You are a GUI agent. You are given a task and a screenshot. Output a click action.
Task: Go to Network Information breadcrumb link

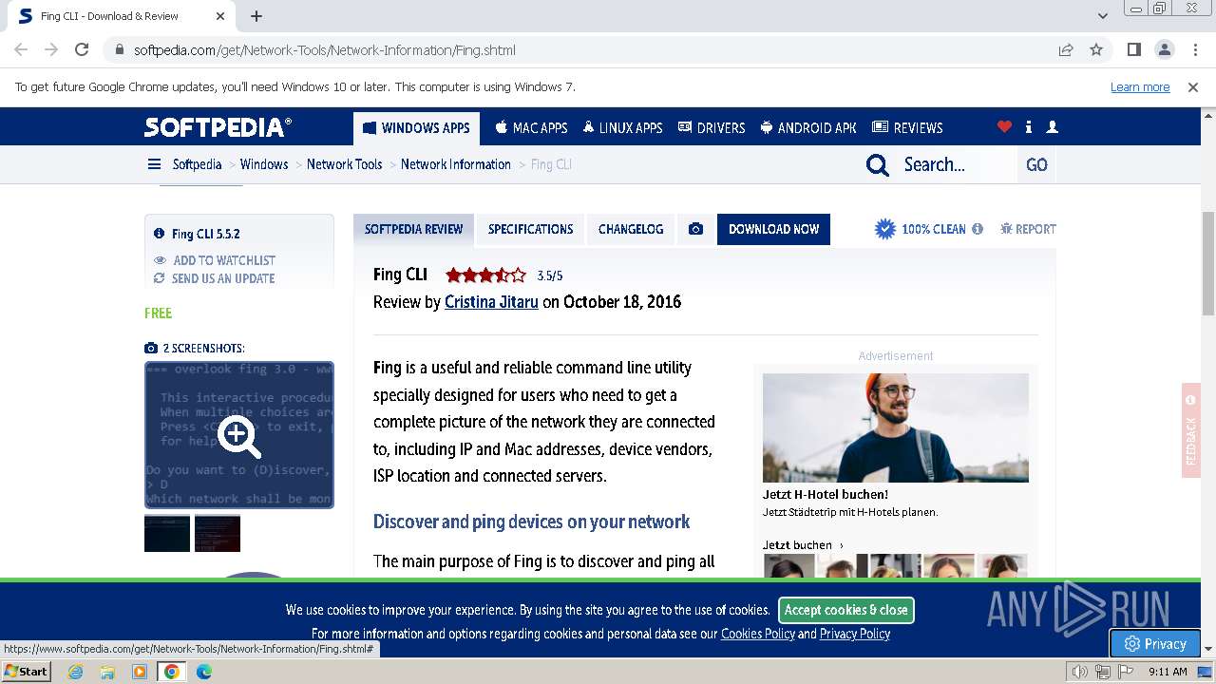click(x=456, y=164)
